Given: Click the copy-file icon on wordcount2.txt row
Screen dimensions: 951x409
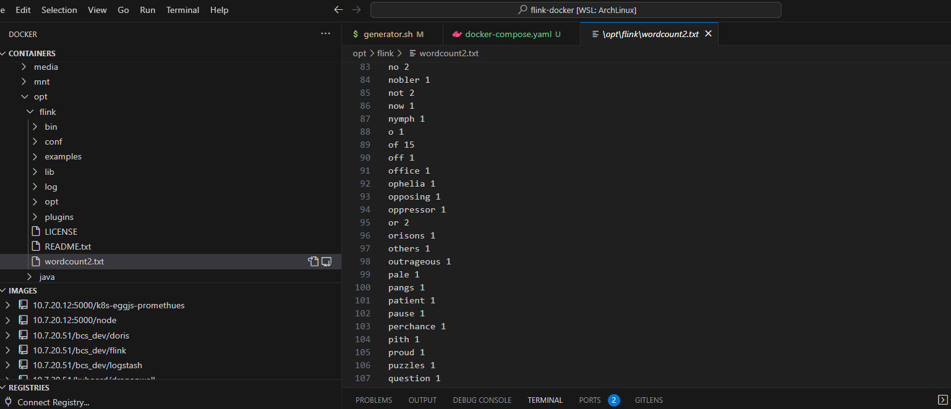Looking at the screenshot, I should point(313,261).
